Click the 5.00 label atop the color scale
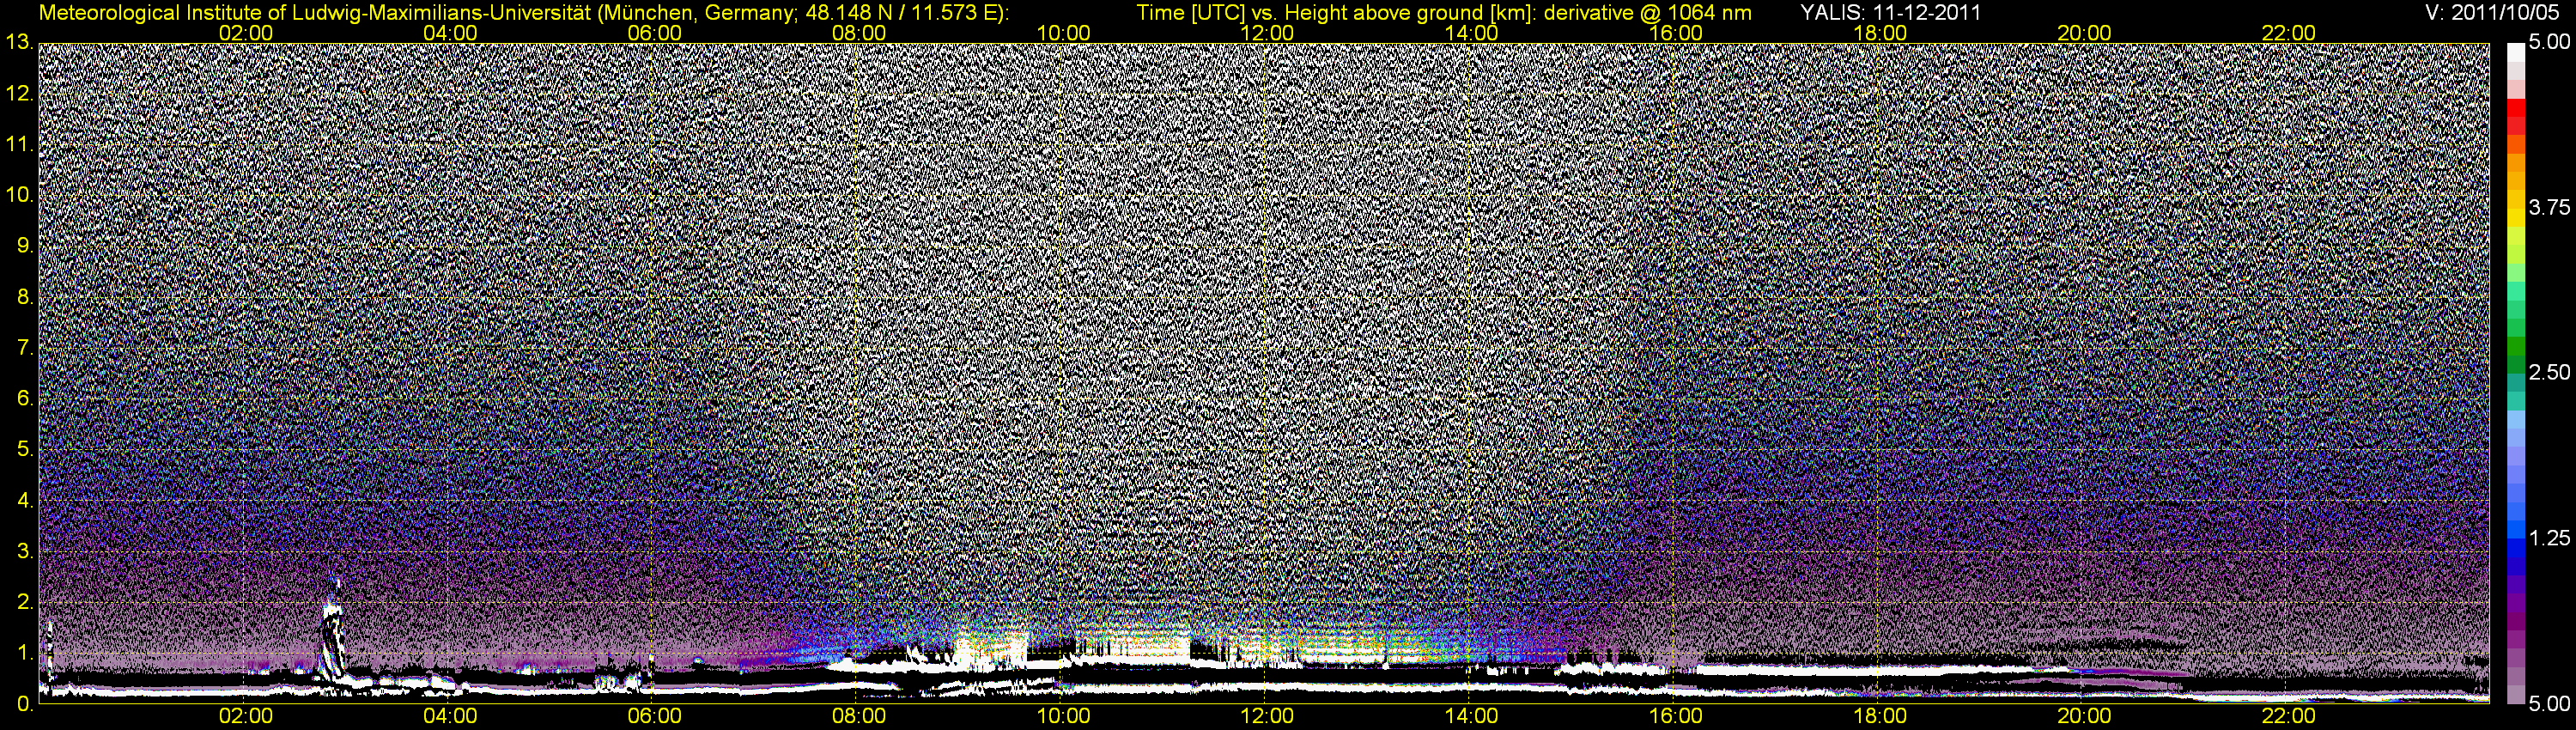The width and height of the screenshot is (2576, 730). (x=2548, y=43)
